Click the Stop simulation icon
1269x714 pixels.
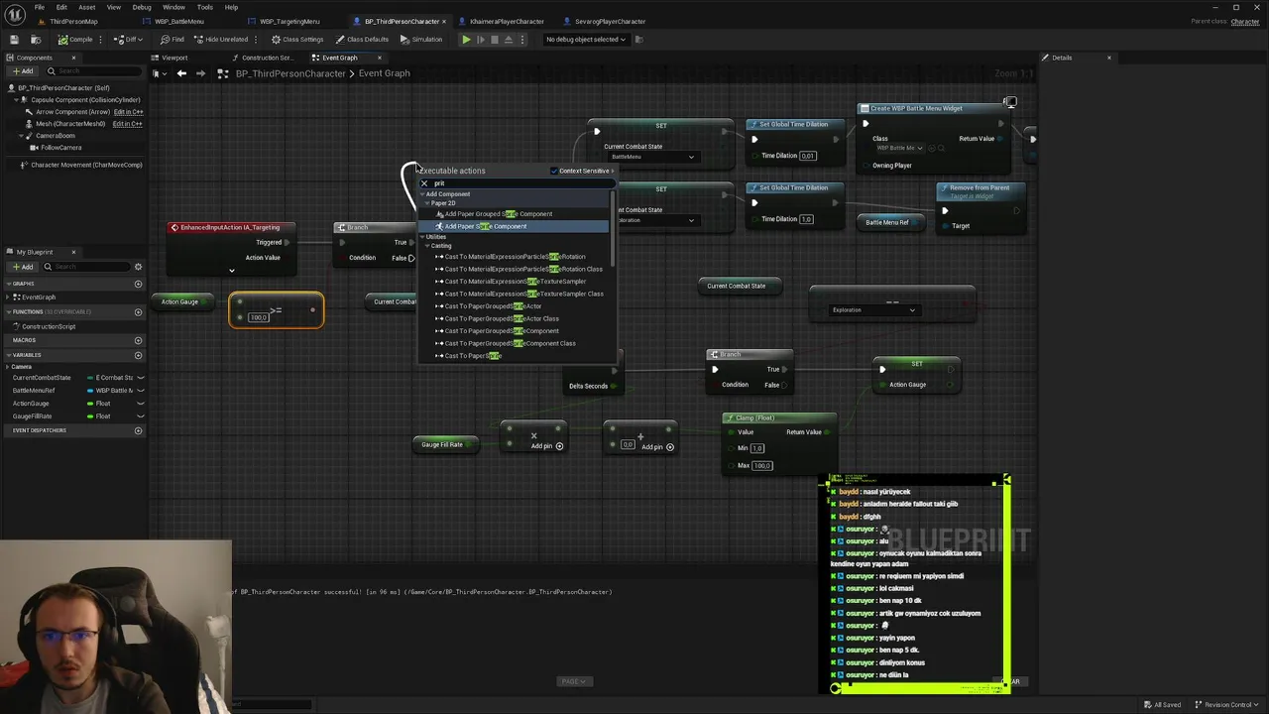496,40
